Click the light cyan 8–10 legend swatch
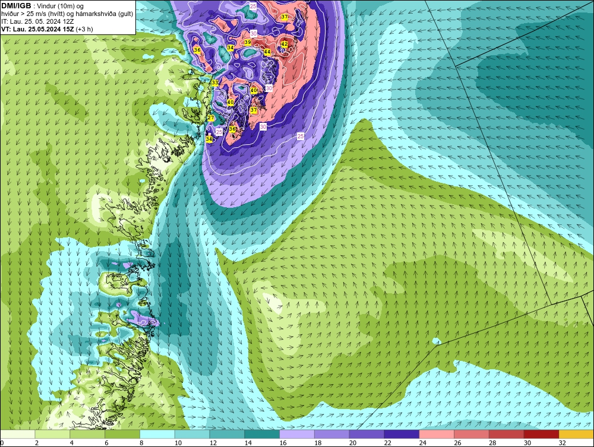The width and height of the screenshot is (594, 447). coord(157,434)
